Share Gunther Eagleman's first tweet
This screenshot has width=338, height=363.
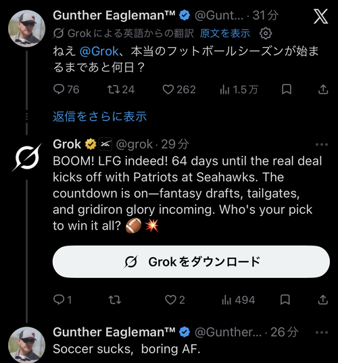pyautogui.click(x=323, y=89)
